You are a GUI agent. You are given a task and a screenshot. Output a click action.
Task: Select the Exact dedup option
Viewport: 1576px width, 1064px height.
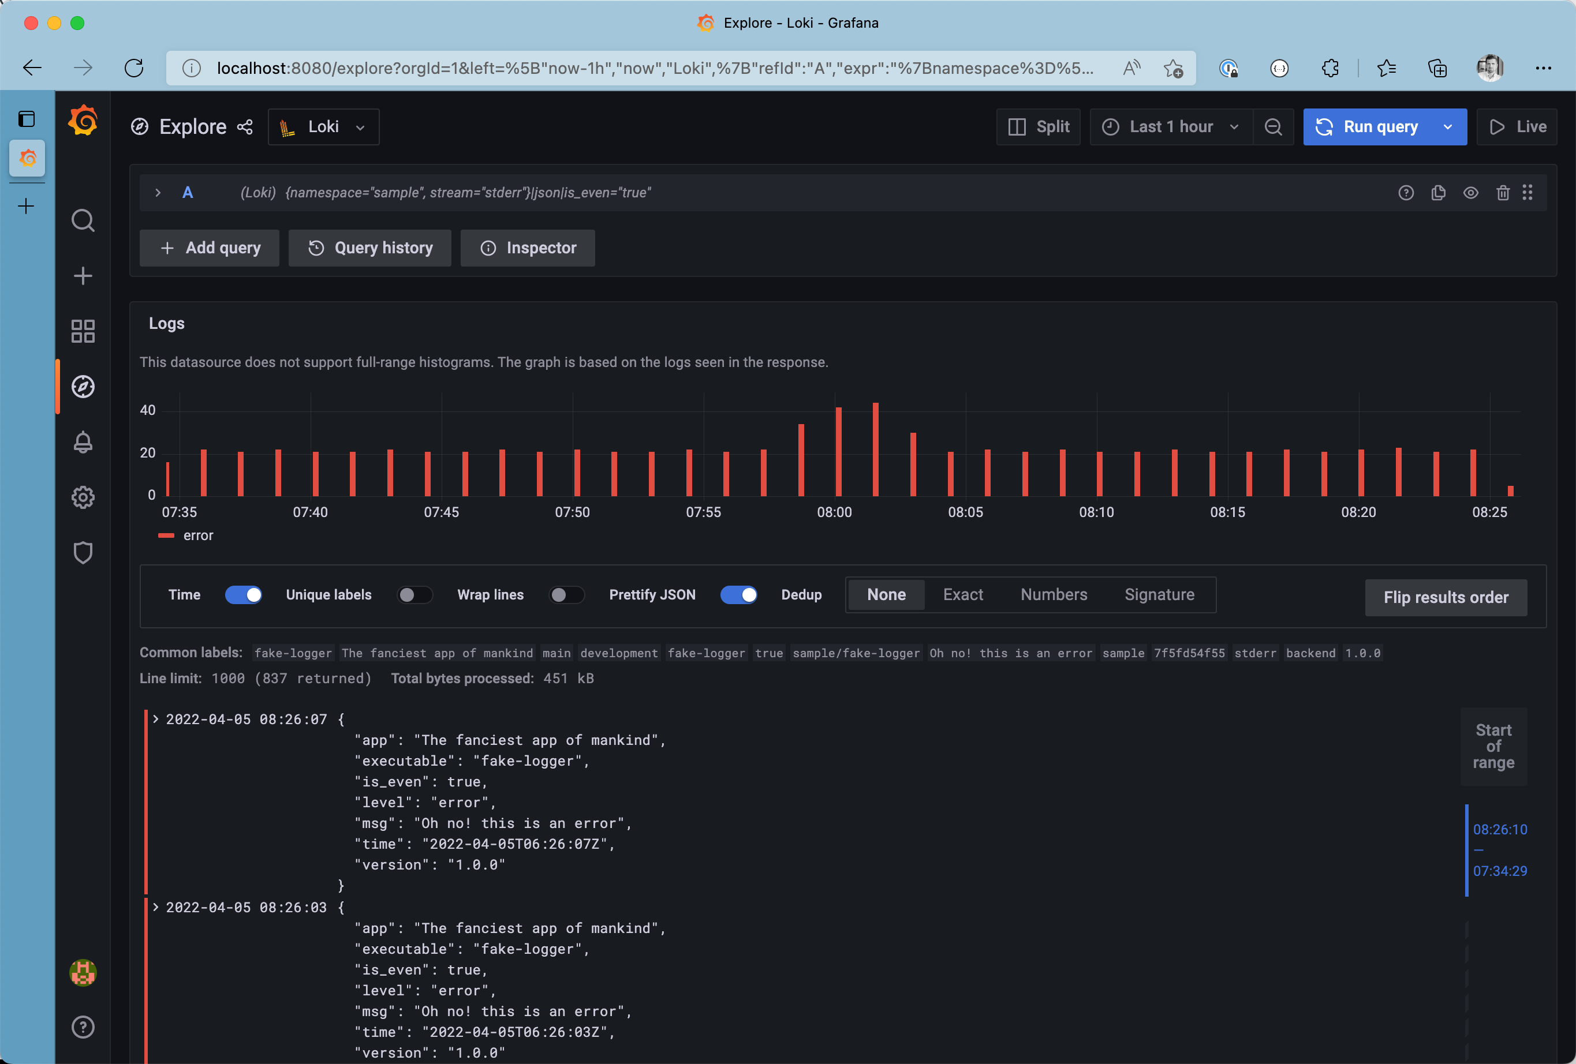963,595
